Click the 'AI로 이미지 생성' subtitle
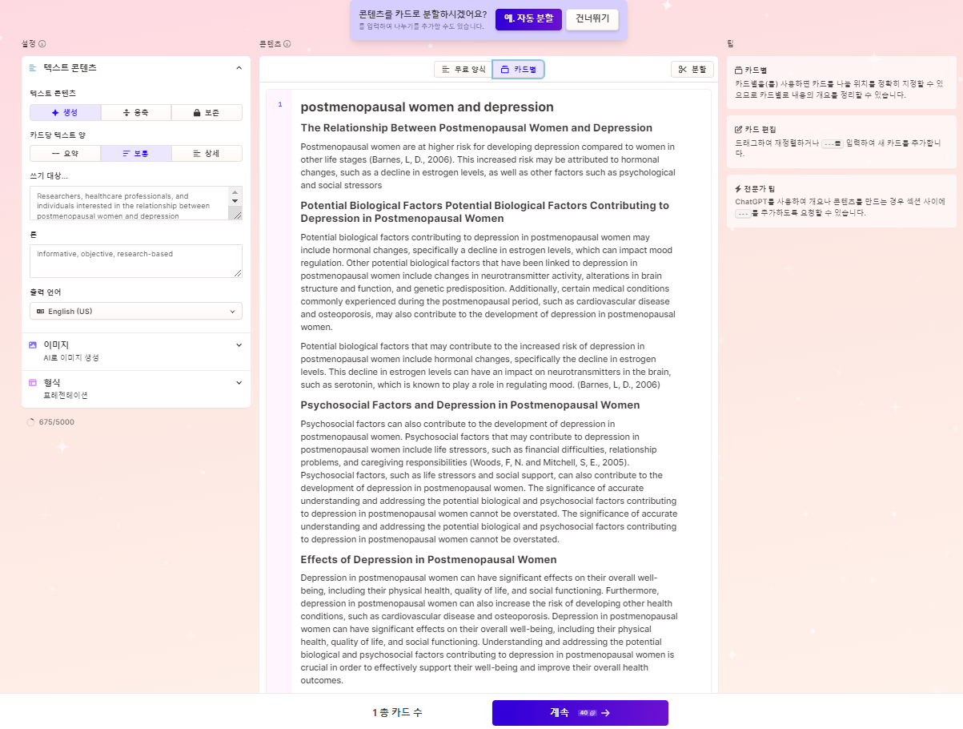 pos(71,357)
